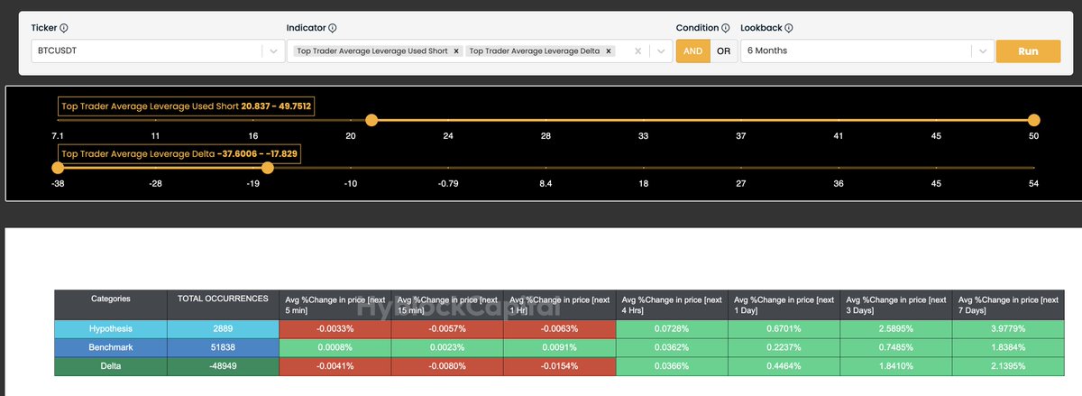The image size is (1082, 396).
Task: Click the 2.1395% cell
Action: pyautogui.click(x=1008, y=365)
